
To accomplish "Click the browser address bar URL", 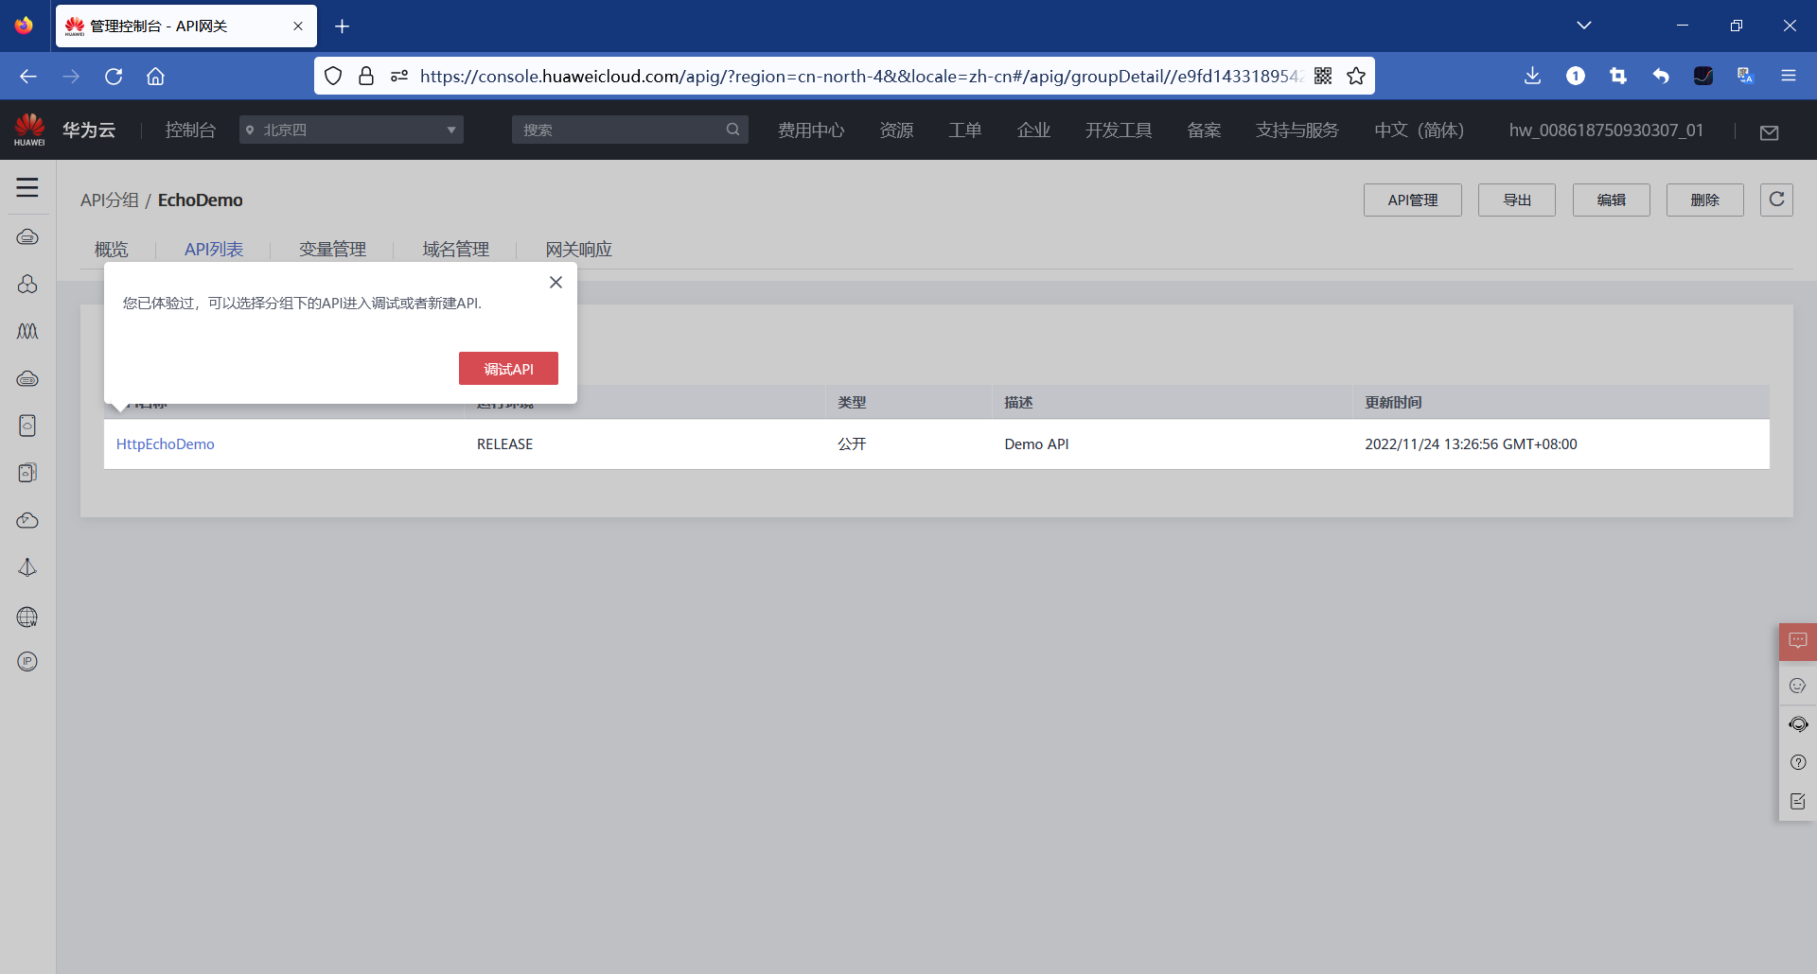I will tap(861, 76).
